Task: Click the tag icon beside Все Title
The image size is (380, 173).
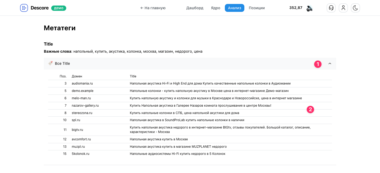Action: click(50, 63)
